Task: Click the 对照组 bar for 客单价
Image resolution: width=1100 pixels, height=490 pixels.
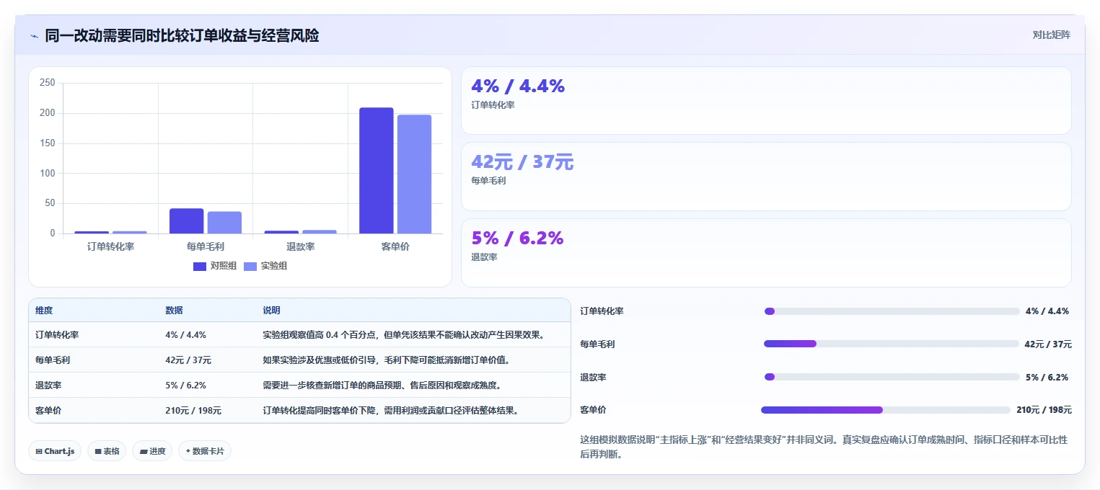Action: pyautogui.click(x=377, y=171)
